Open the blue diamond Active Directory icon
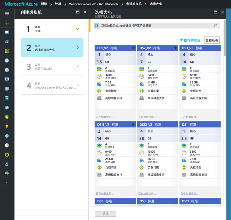 7,136
